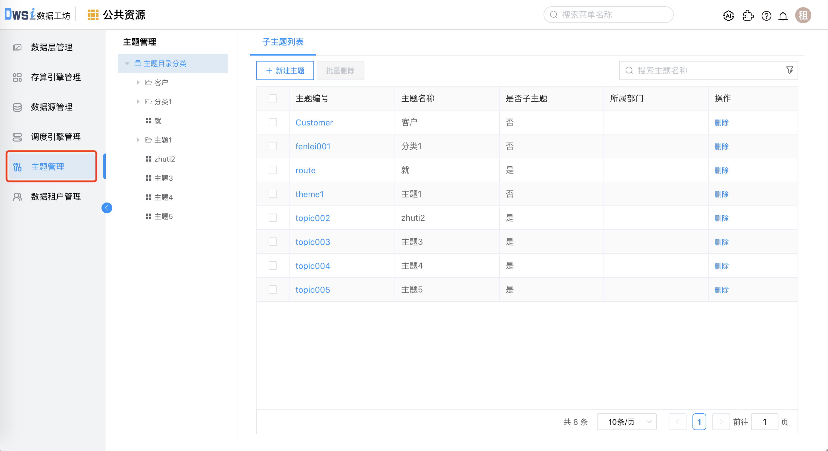This screenshot has height=451, width=828.
Task: Check the checkbox beside topic003
Action: [x=273, y=242]
